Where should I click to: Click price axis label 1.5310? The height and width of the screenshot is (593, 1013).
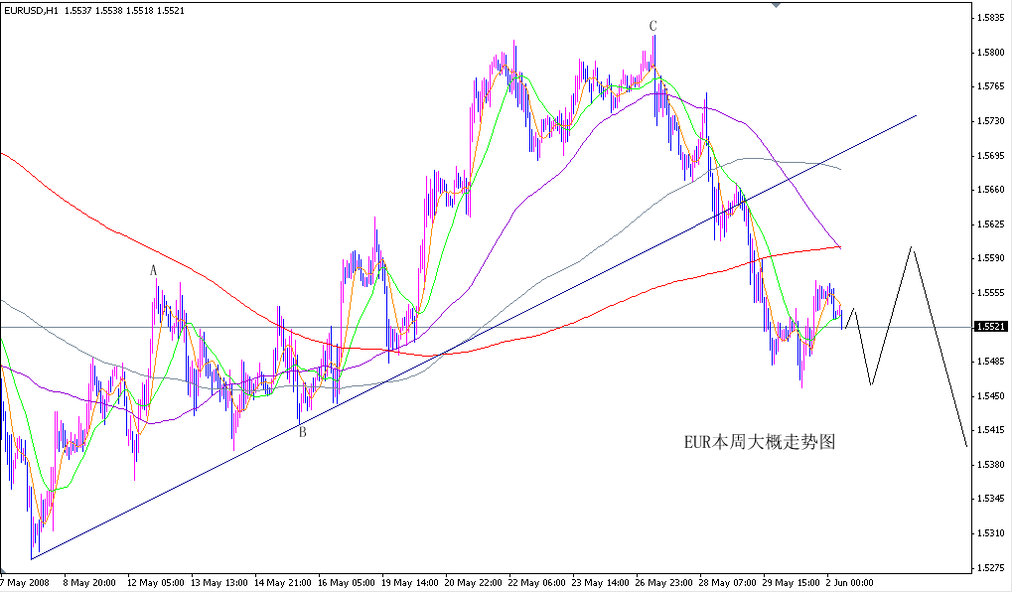point(991,533)
